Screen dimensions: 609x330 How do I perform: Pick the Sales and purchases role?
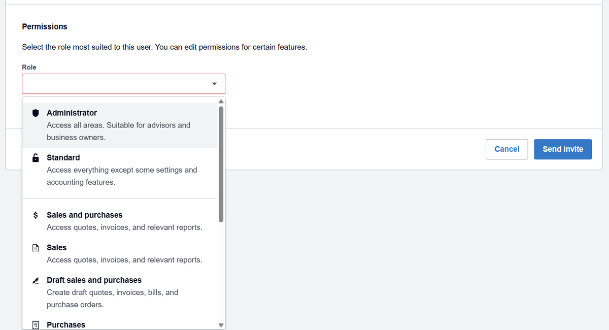click(120, 221)
